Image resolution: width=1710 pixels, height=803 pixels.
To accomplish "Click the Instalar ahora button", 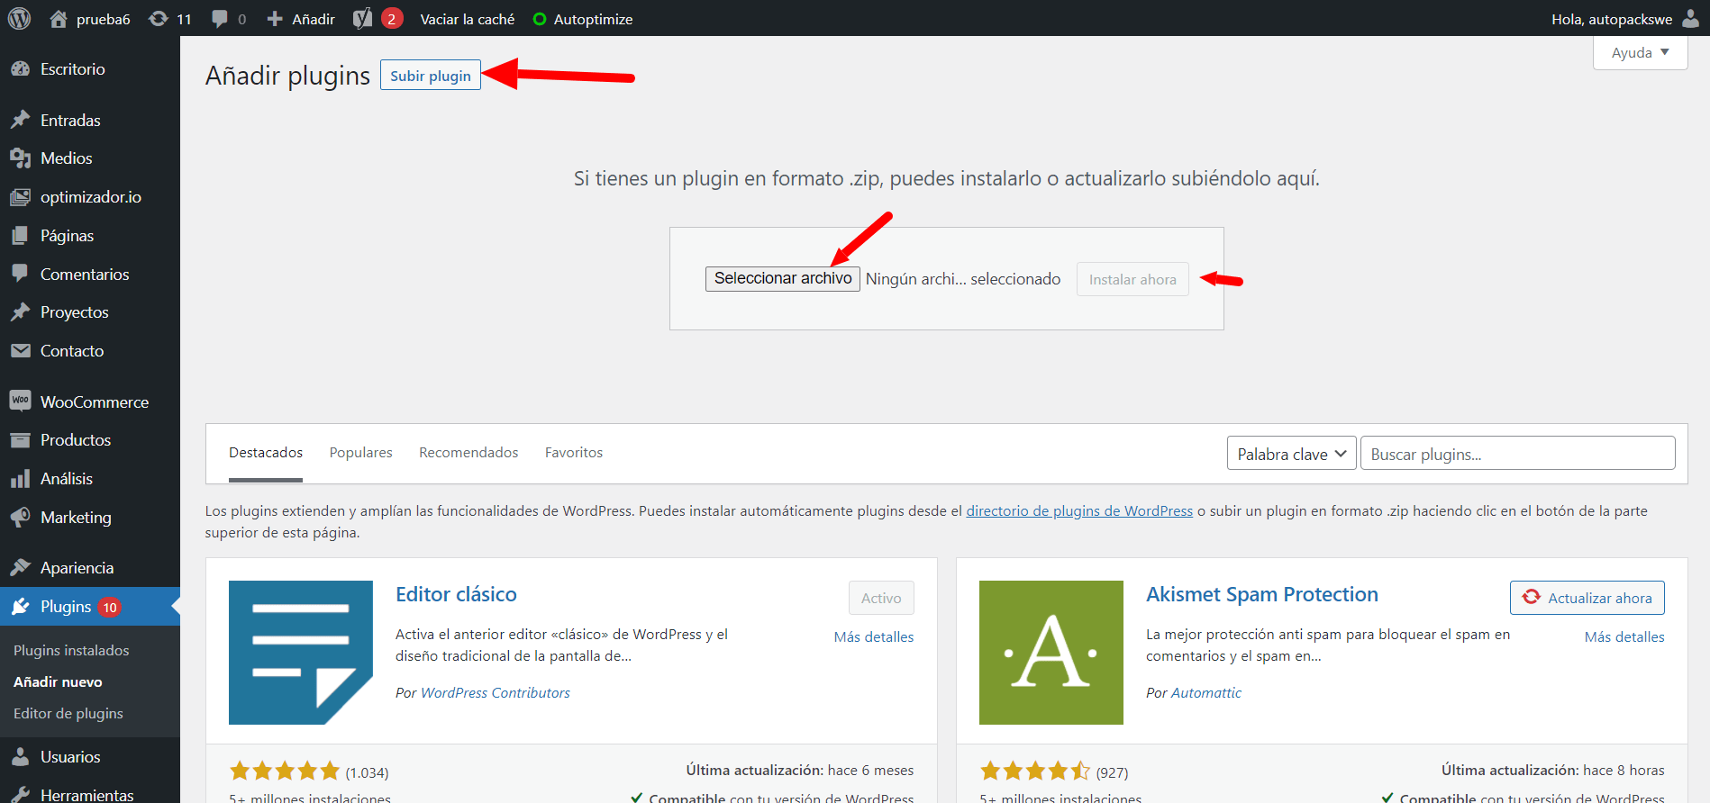I will point(1132,279).
